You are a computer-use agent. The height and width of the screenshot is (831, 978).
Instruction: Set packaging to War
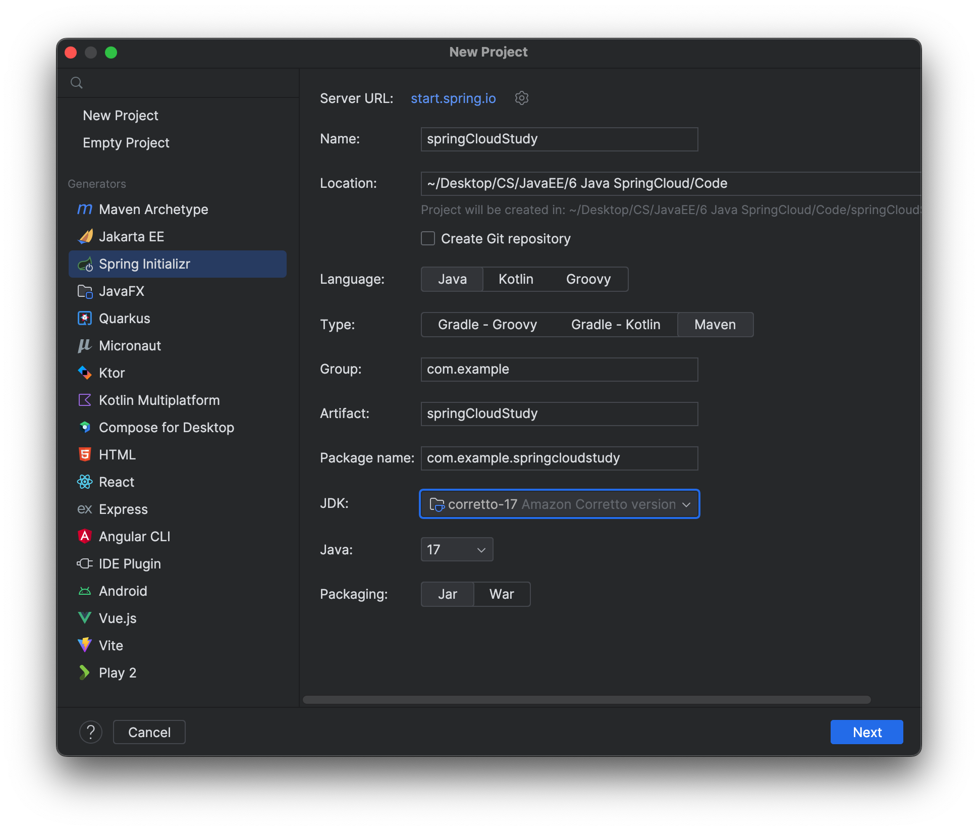point(502,594)
